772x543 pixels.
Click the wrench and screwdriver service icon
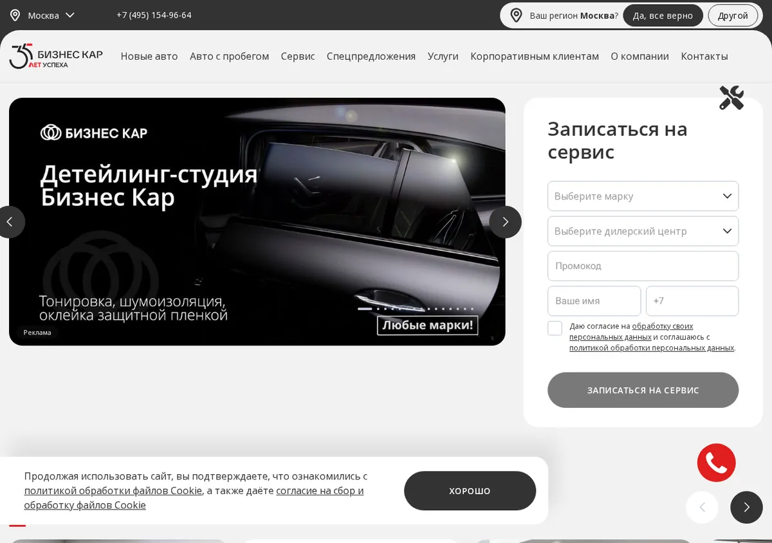[x=731, y=98]
